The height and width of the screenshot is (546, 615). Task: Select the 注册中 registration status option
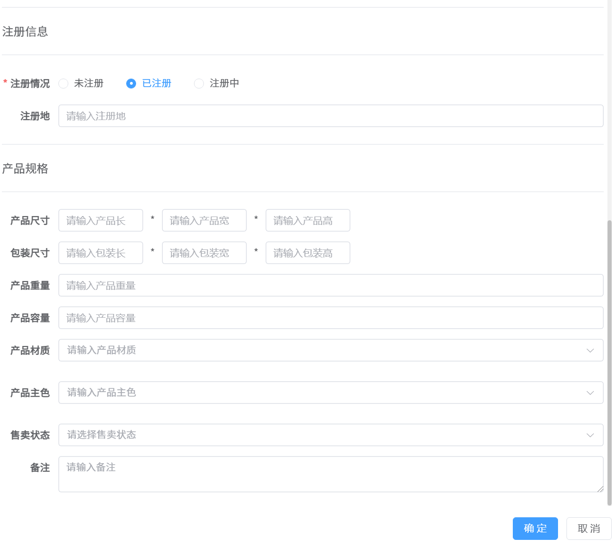[x=199, y=83]
